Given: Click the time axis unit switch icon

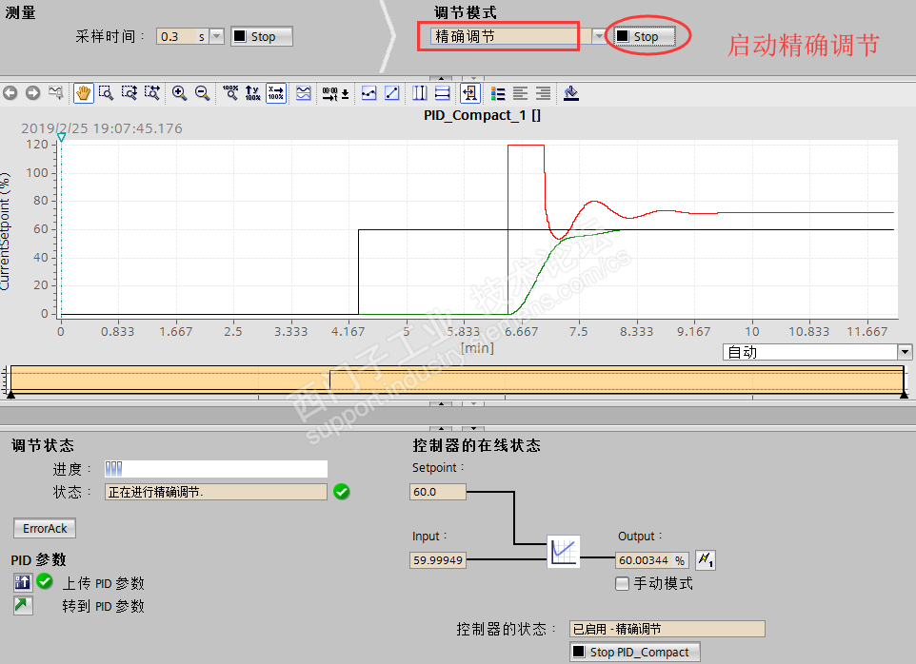Looking at the screenshot, I should 335,93.
